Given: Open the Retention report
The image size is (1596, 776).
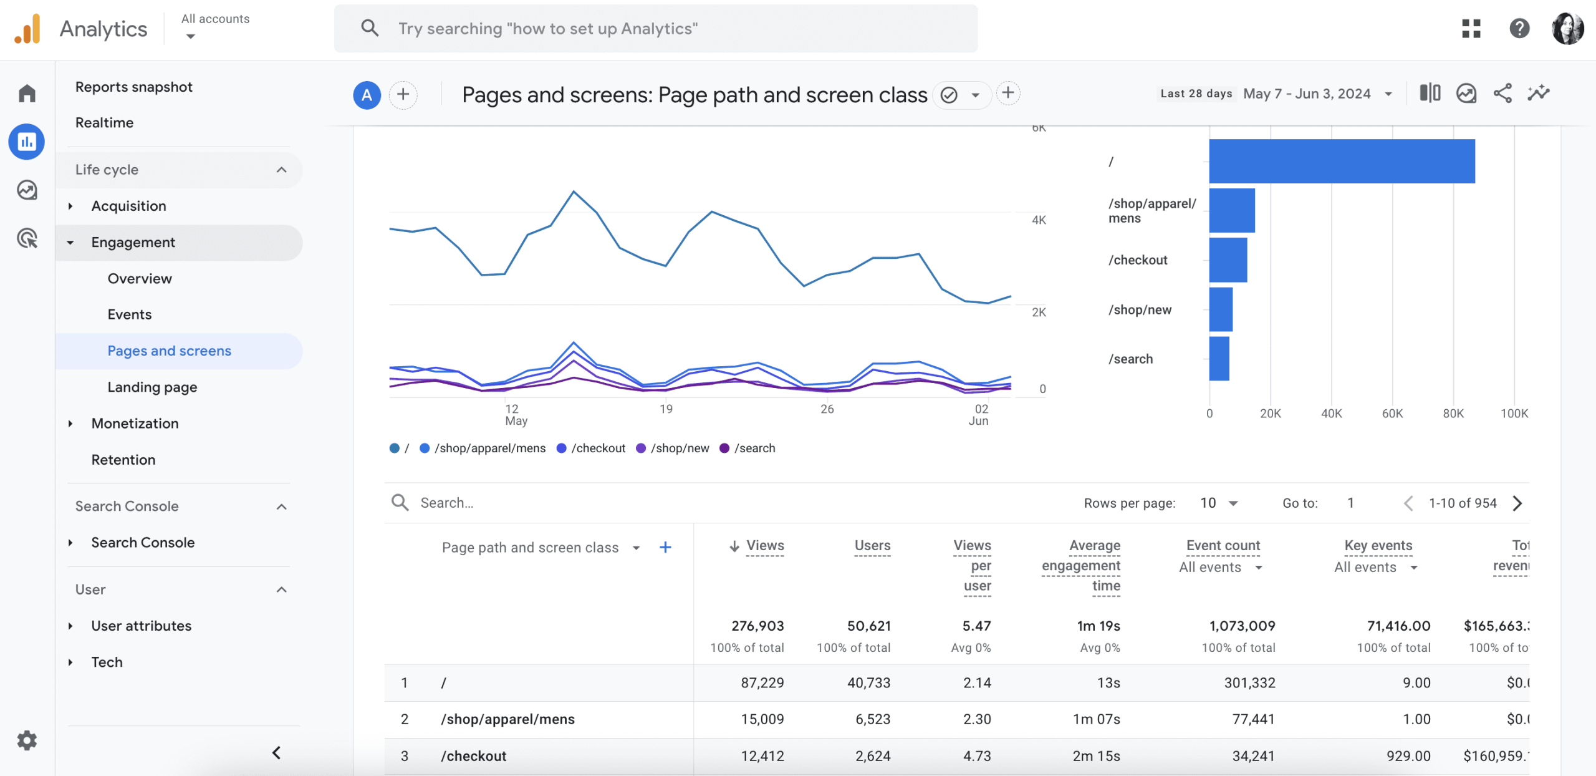Looking at the screenshot, I should [x=123, y=460].
